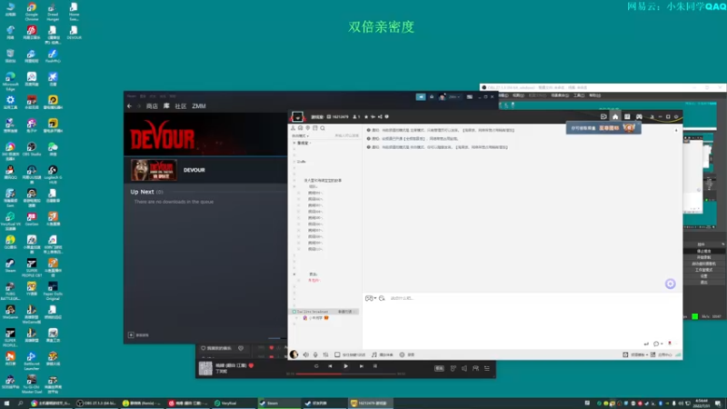Click channel avatar in YY voice window
Viewport: 727px width, 409px height.
[297, 117]
